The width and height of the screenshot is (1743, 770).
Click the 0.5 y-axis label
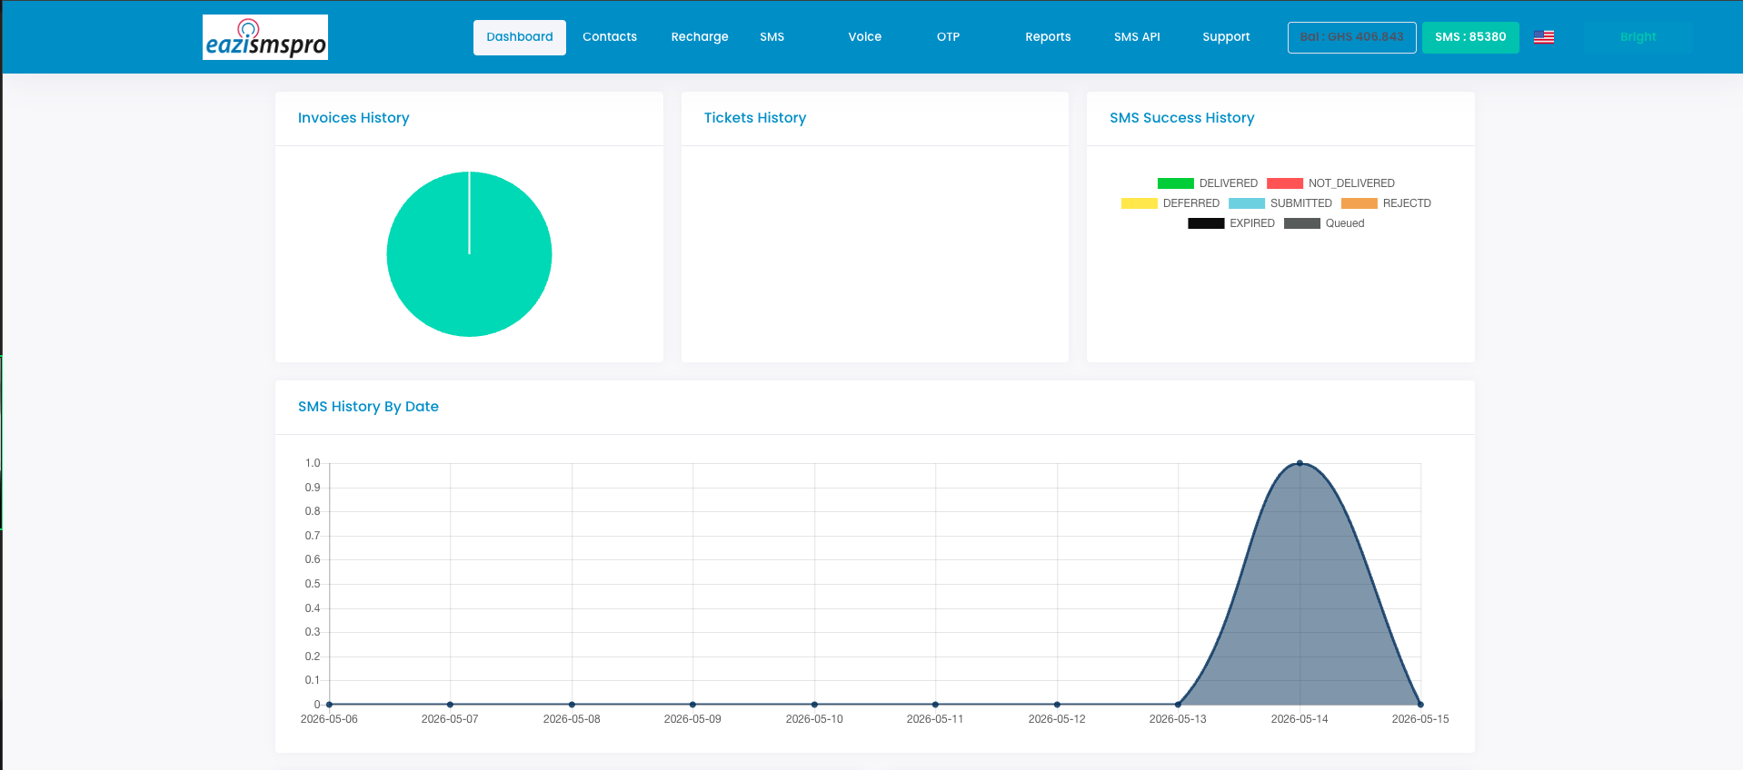pos(313,584)
